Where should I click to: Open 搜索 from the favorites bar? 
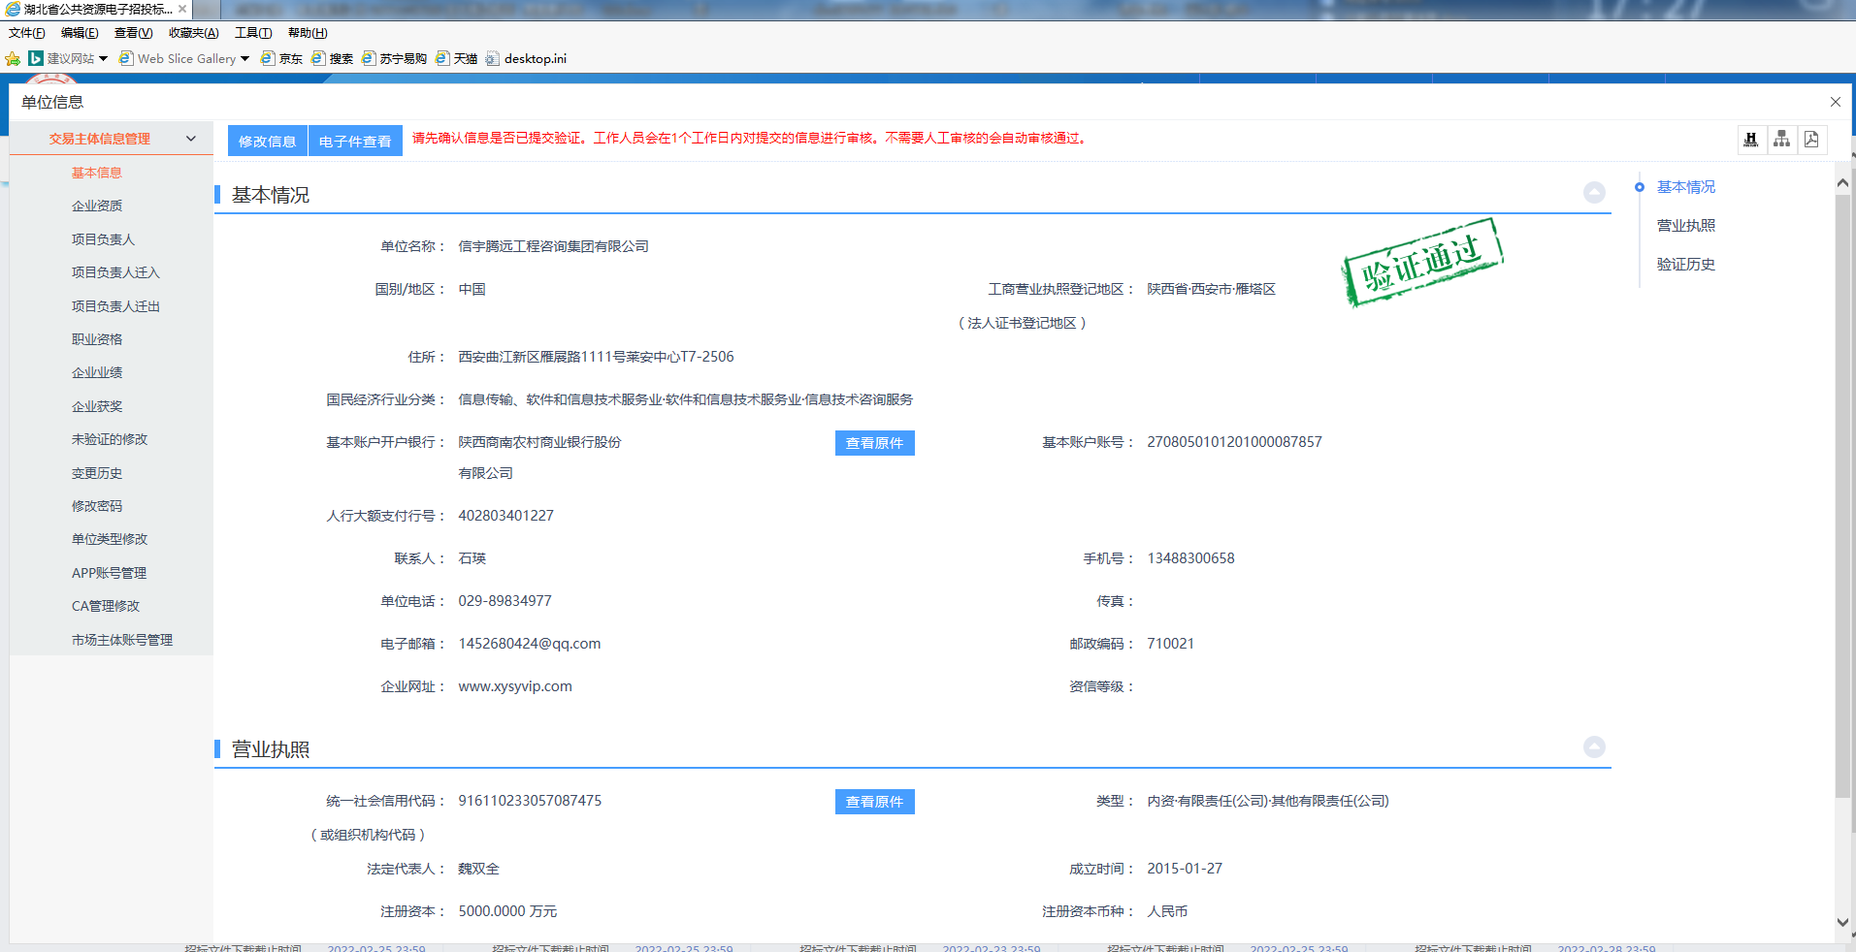(333, 58)
